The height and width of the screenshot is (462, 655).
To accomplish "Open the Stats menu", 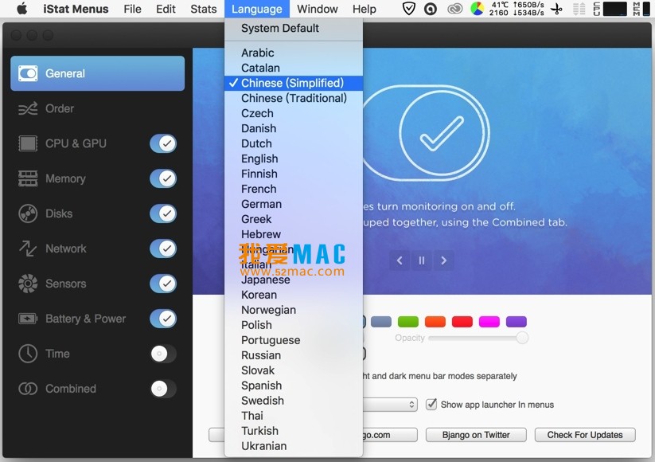I will click(x=204, y=9).
